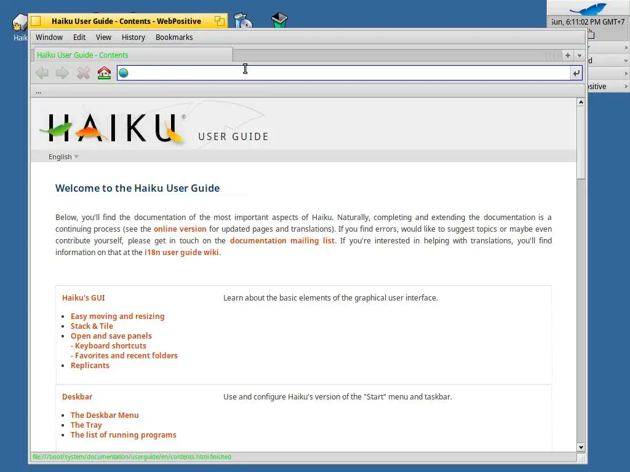The image size is (630, 472).
Task: Open the installer CD desktop icon
Action: coord(243,20)
